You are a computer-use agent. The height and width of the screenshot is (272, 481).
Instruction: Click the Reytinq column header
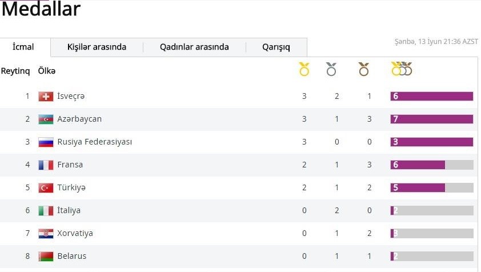click(15, 71)
